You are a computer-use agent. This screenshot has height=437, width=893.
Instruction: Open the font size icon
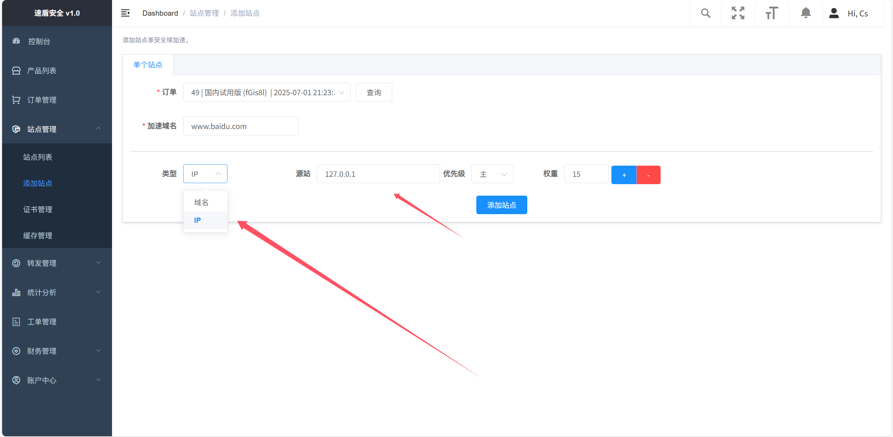coord(772,13)
